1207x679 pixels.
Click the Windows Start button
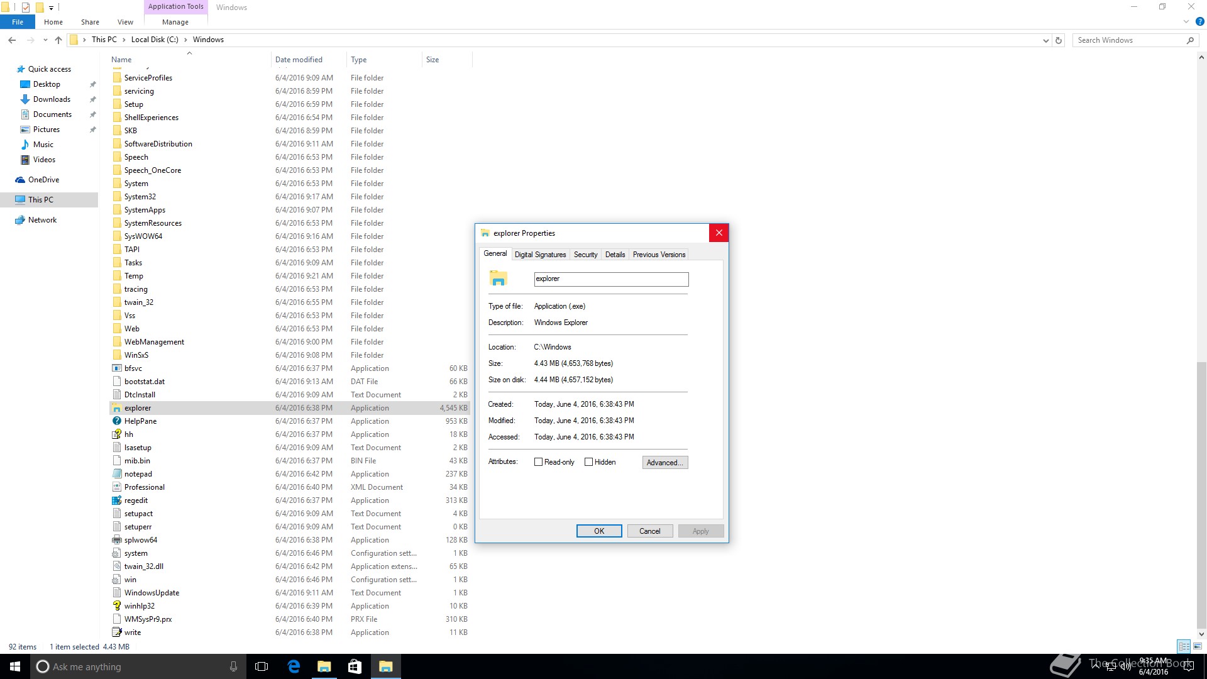click(15, 666)
